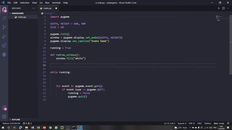Image resolution: width=232 pixels, height=130 pixels.
Task: Open Explorer Views and More Actions ellipsis
Action: pyautogui.click(x=34, y=8)
